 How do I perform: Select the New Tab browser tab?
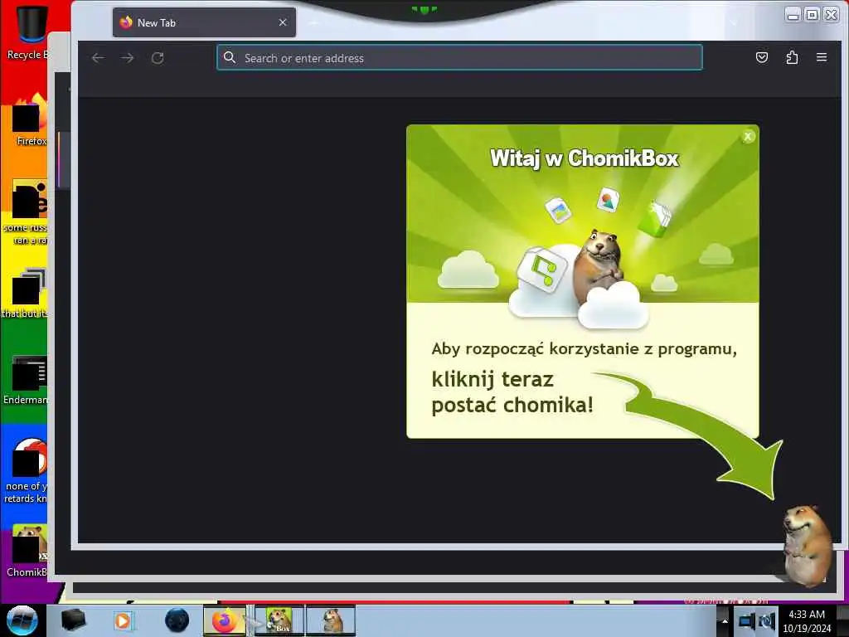click(204, 22)
